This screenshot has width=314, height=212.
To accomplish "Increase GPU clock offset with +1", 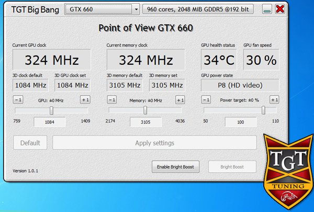I will [x=85, y=100].
